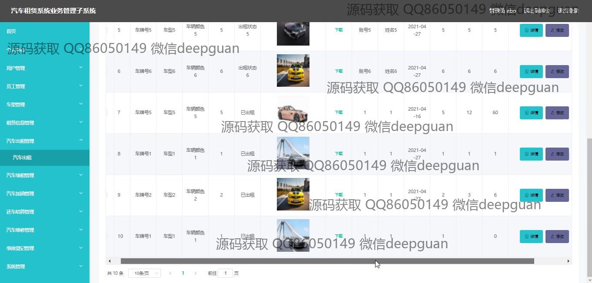
Task: Click the scrollbar's left arrow
Action: (110, 261)
